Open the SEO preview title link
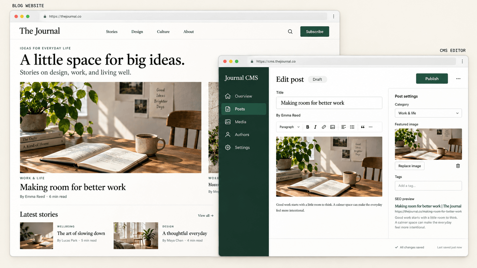Image resolution: width=477 pixels, height=268 pixels. tap(428, 206)
